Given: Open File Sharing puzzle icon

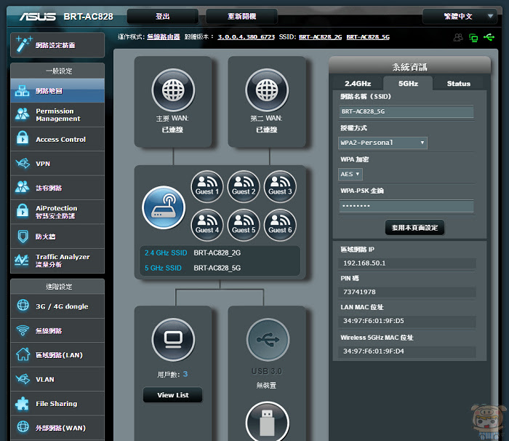Looking at the screenshot, I should tap(22, 404).
